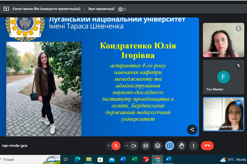The width and height of the screenshot is (247, 164).
Task: Open more options menu
Action: [193, 146]
